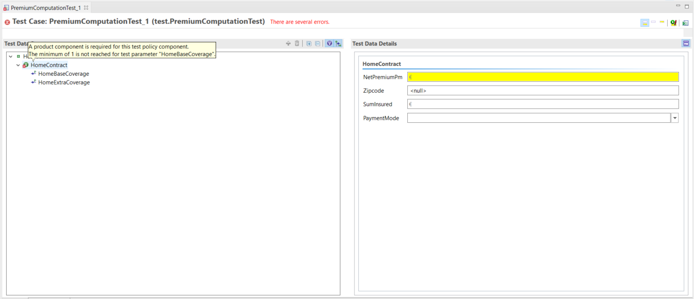Collapse the root test data tree node
This screenshot has height=299, width=694.
(10, 56)
